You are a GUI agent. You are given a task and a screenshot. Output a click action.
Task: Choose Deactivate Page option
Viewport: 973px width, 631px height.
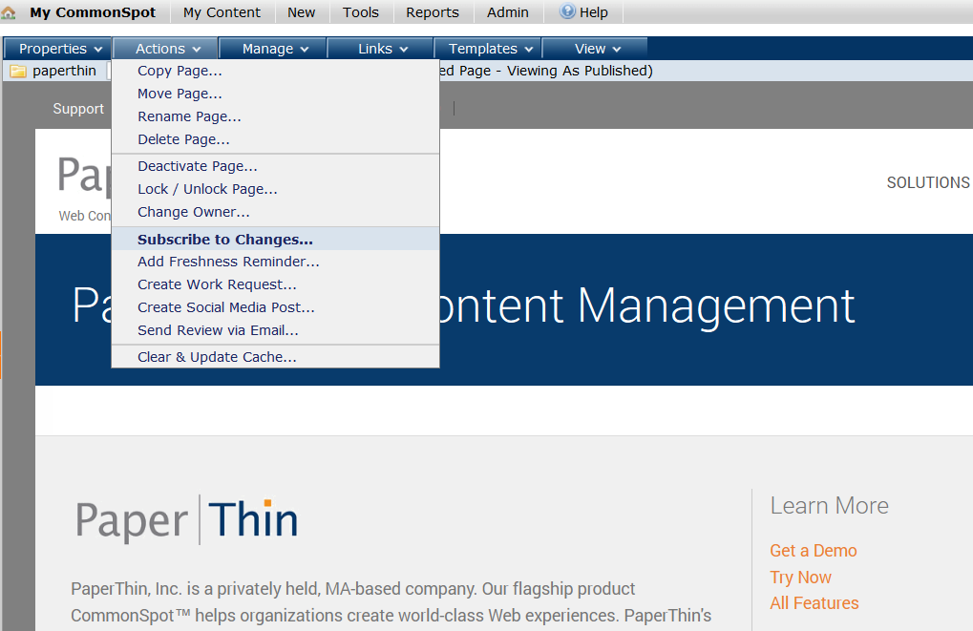(276, 166)
